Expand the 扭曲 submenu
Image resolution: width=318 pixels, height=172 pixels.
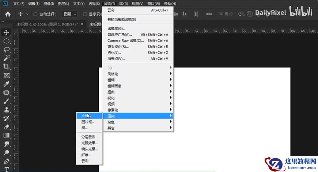tap(138, 92)
